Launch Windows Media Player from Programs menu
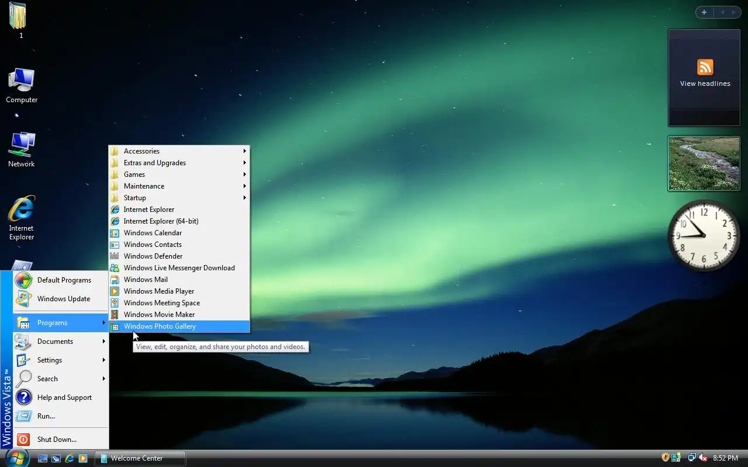 point(179,291)
